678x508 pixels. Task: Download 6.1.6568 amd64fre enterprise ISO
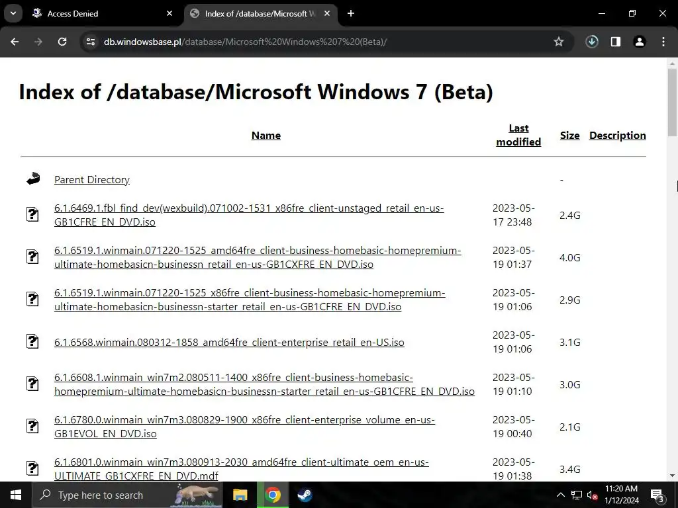tap(229, 342)
